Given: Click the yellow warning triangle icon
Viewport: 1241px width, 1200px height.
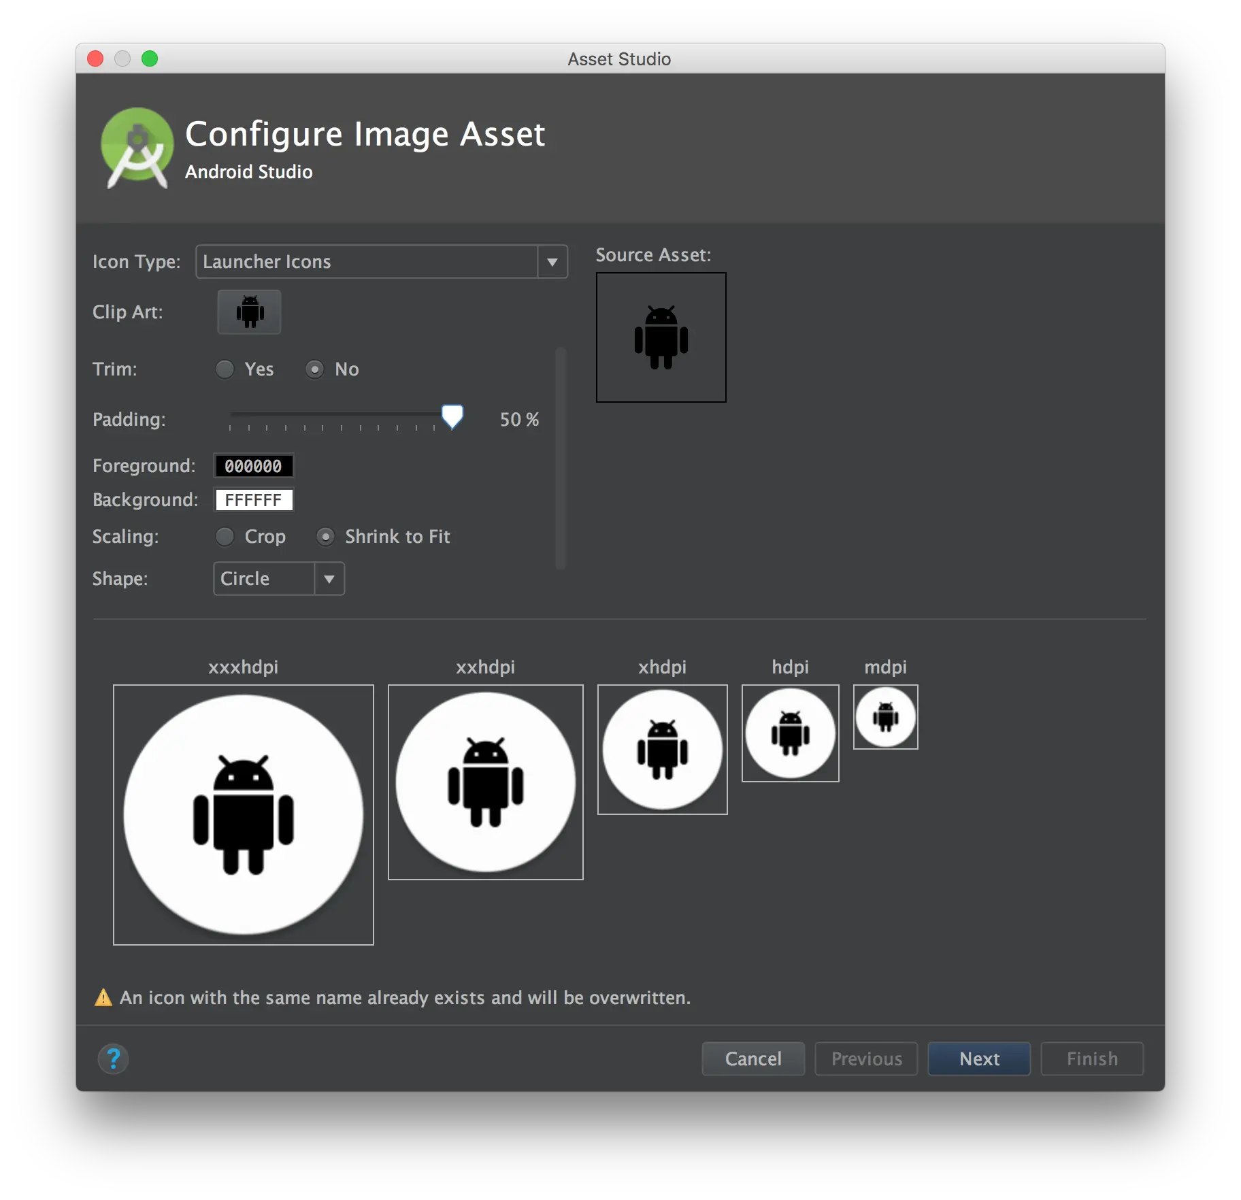Looking at the screenshot, I should pos(103,997).
